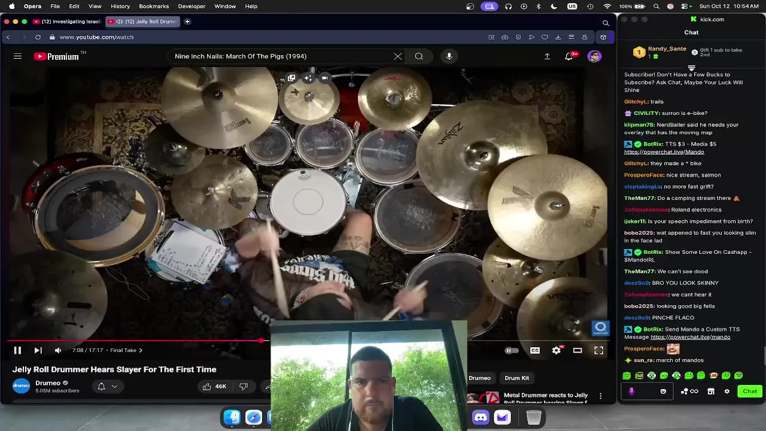Open Discord from the Dock
The width and height of the screenshot is (766, 431).
point(481,417)
